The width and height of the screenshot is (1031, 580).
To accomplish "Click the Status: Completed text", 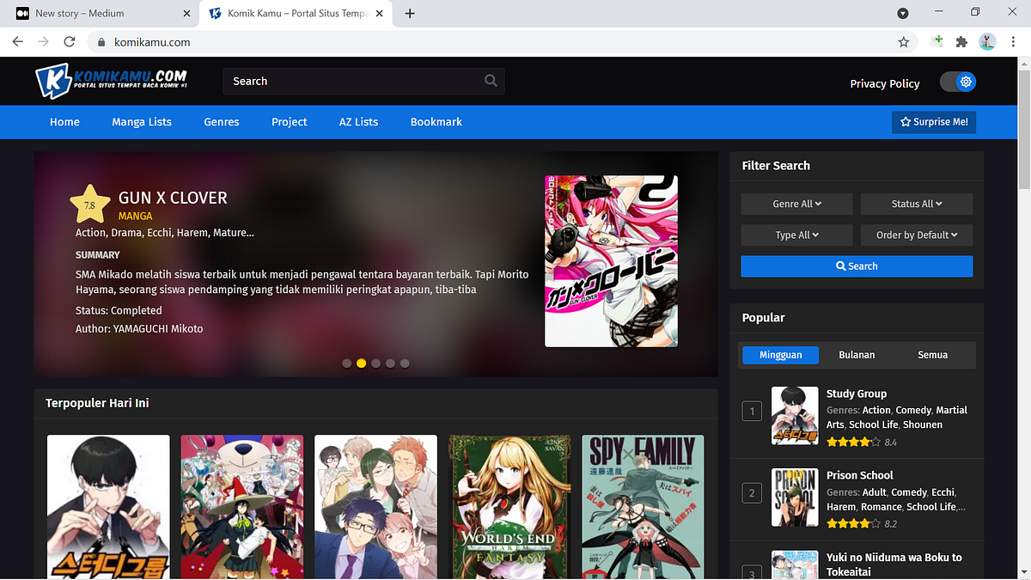I will tap(119, 310).
